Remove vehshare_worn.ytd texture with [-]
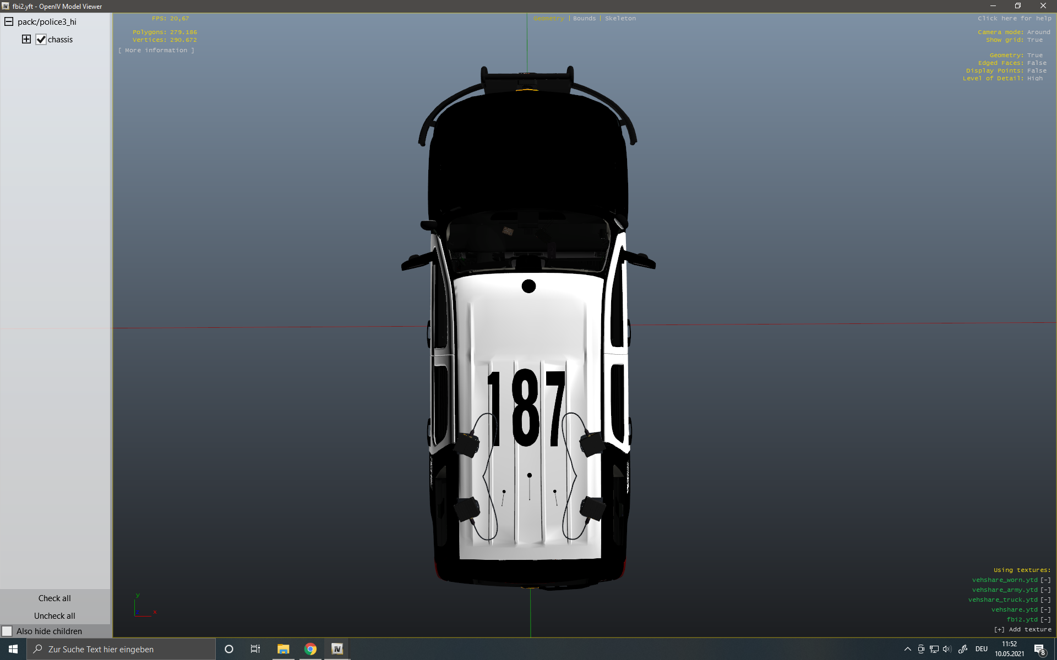The height and width of the screenshot is (660, 1057). pos(1045,580)
